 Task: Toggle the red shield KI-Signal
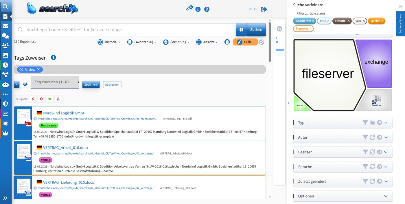(41, 99)
